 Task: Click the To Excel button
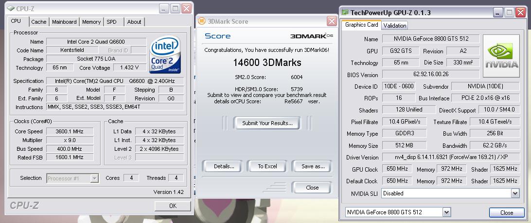pyautogui.click(x=267, y=166)
